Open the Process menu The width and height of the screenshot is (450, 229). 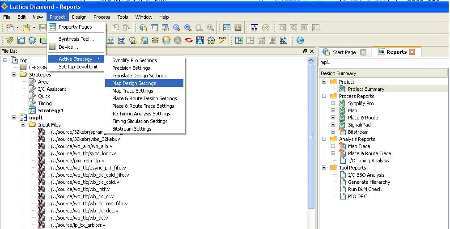(x=102, y=17)
